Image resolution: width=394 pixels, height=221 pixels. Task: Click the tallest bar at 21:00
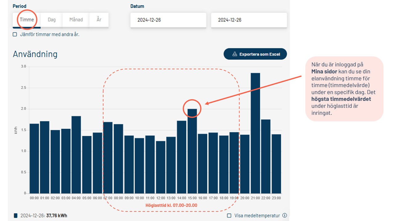(255, 133)
